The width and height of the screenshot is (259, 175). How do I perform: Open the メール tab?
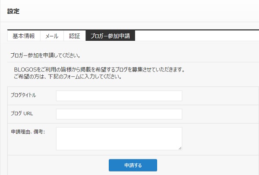[x=52, y=36]
